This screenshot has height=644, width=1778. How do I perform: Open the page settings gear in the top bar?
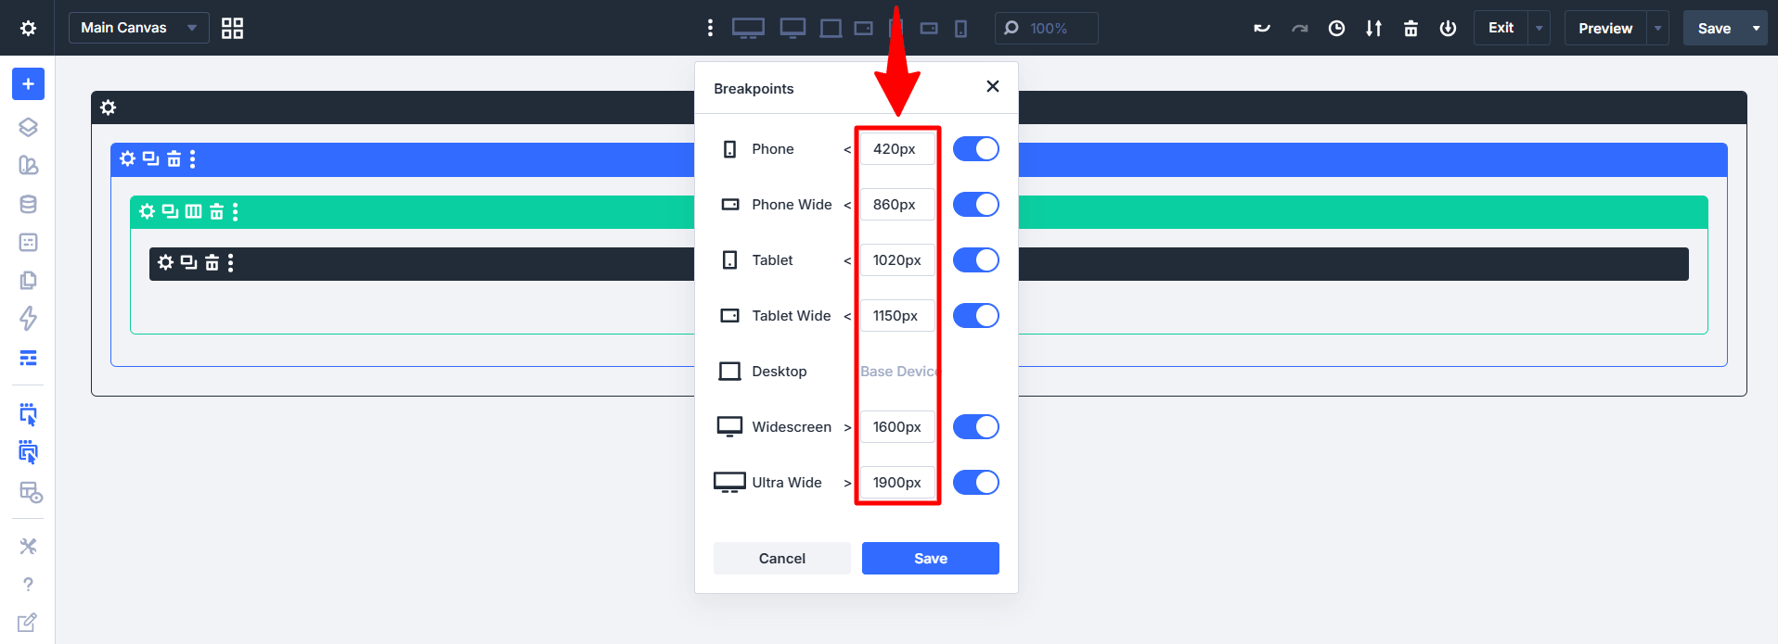click(28, 28)
